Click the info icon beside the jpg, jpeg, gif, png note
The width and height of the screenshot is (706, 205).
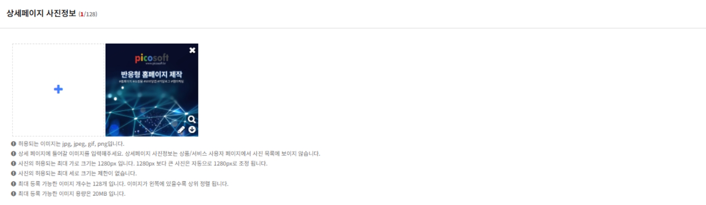[x=14, y=144]
